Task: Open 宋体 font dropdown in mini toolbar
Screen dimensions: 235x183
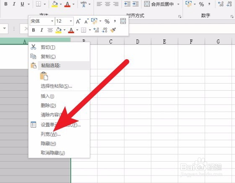Action: pos(52,21)
